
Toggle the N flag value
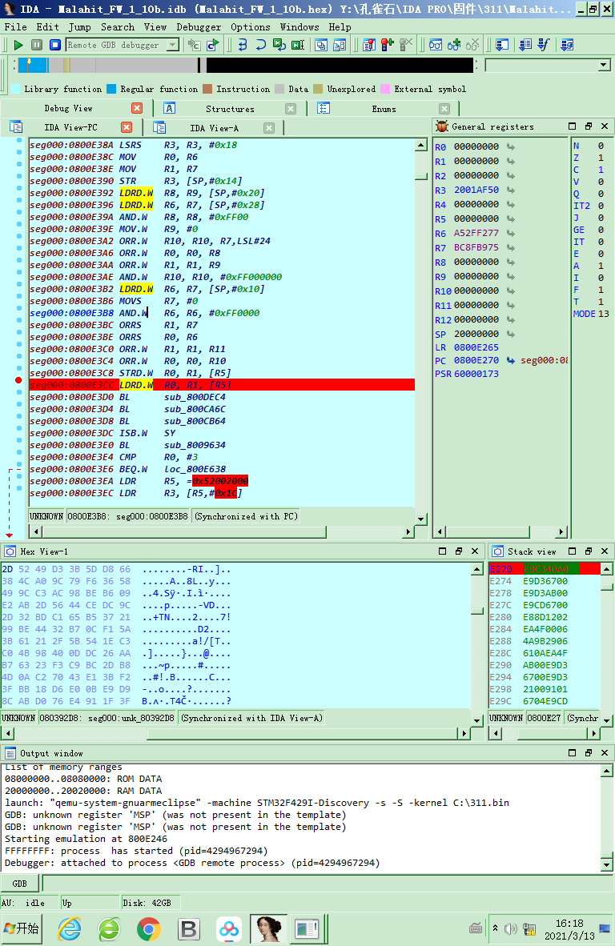[601, 146]
